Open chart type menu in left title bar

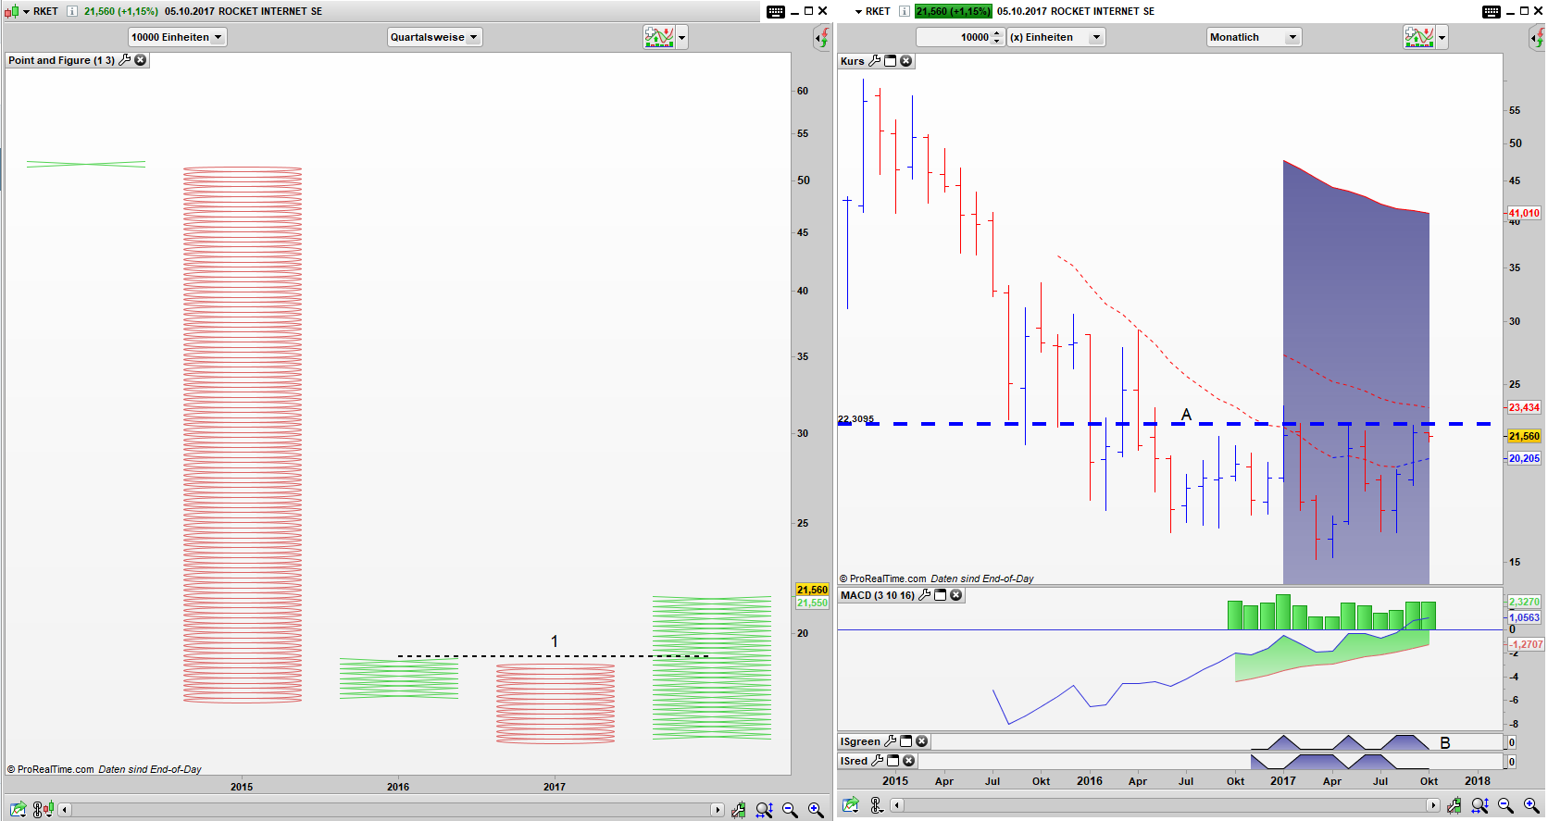pos(12,11)
